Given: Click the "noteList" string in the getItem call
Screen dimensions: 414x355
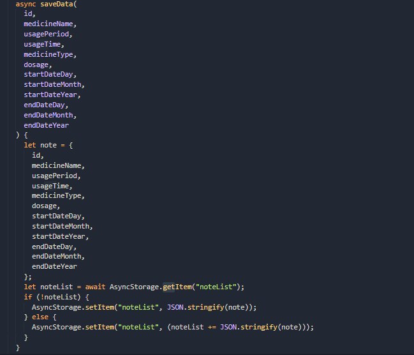Looking at the screenshot, I should tap(216, 287).
